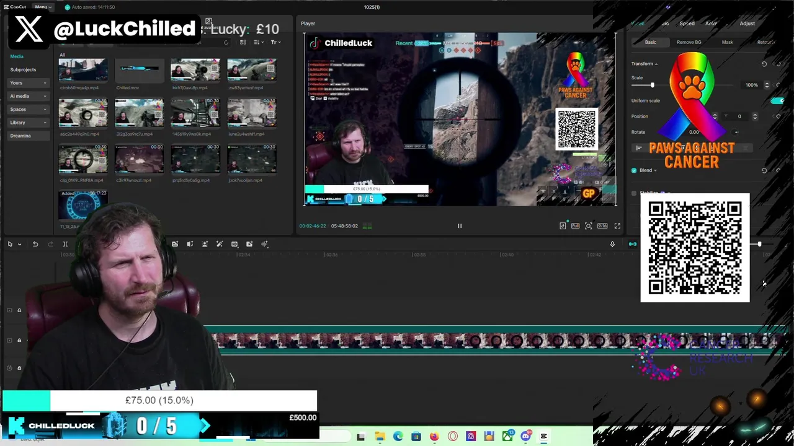Open the sort options dropdown in media panel
Image resolution: width=794 pixels, height=446 pixels.
pyautogui.click(x=257, y=42)
